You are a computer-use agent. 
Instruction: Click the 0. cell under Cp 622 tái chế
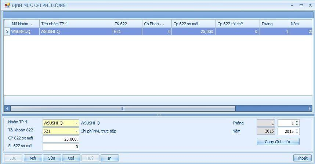click(238, 31)
